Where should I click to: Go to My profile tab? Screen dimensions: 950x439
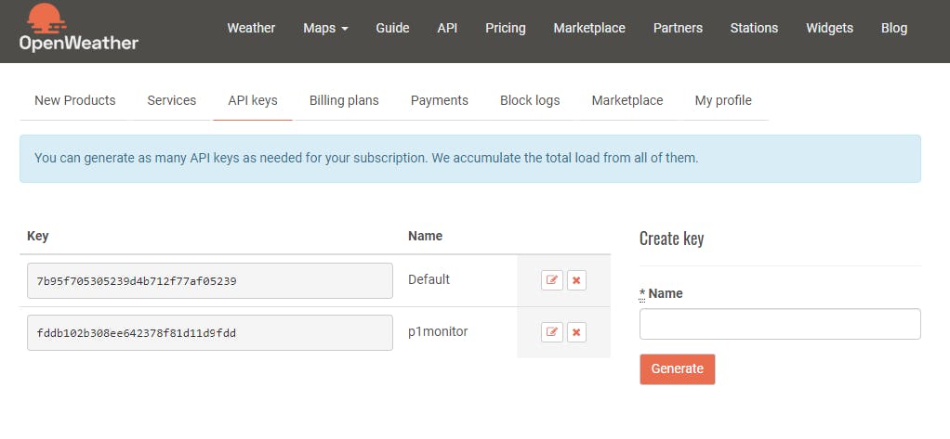[x=723, y=100]
